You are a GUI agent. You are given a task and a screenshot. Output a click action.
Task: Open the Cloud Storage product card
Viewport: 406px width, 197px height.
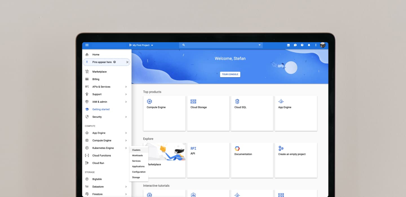coord(208,113)
